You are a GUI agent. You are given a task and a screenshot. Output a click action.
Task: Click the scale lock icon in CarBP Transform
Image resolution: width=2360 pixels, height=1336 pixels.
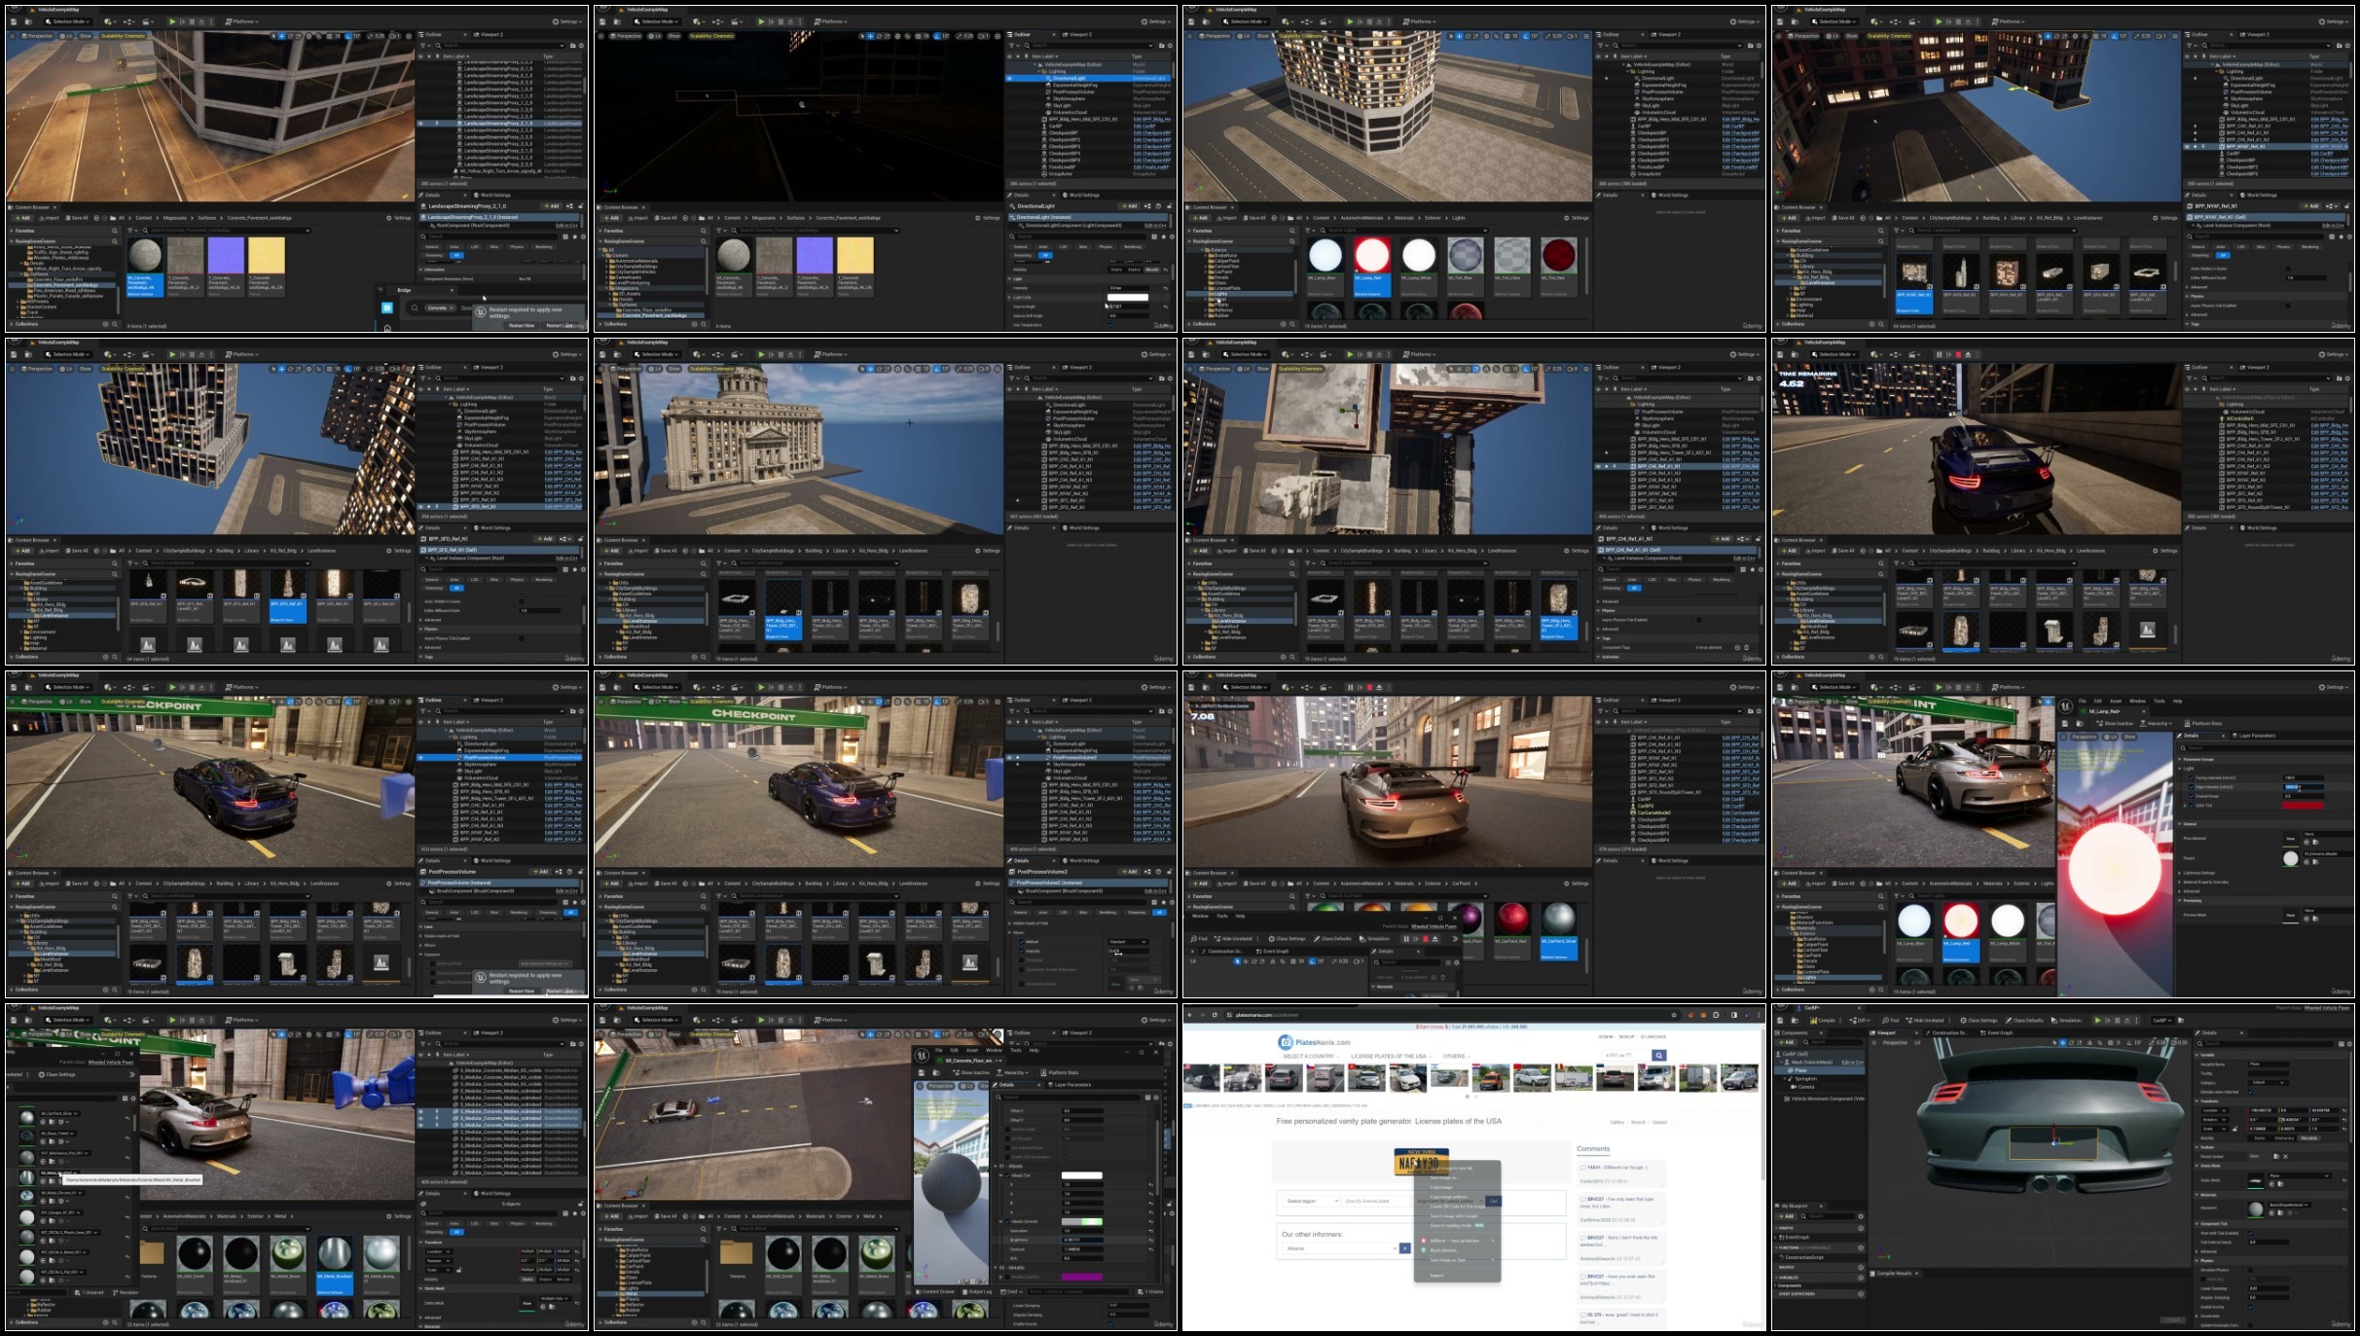pyautogui.click(x=2234, y=1129)
